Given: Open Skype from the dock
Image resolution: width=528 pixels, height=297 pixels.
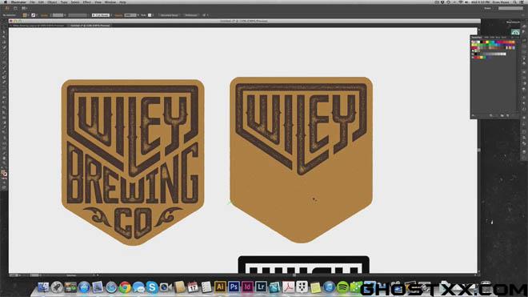Looking at the screenshot, I should pos(152,287).
